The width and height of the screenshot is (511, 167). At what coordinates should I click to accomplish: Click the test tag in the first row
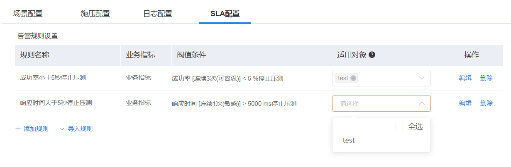tap(347, 78)
